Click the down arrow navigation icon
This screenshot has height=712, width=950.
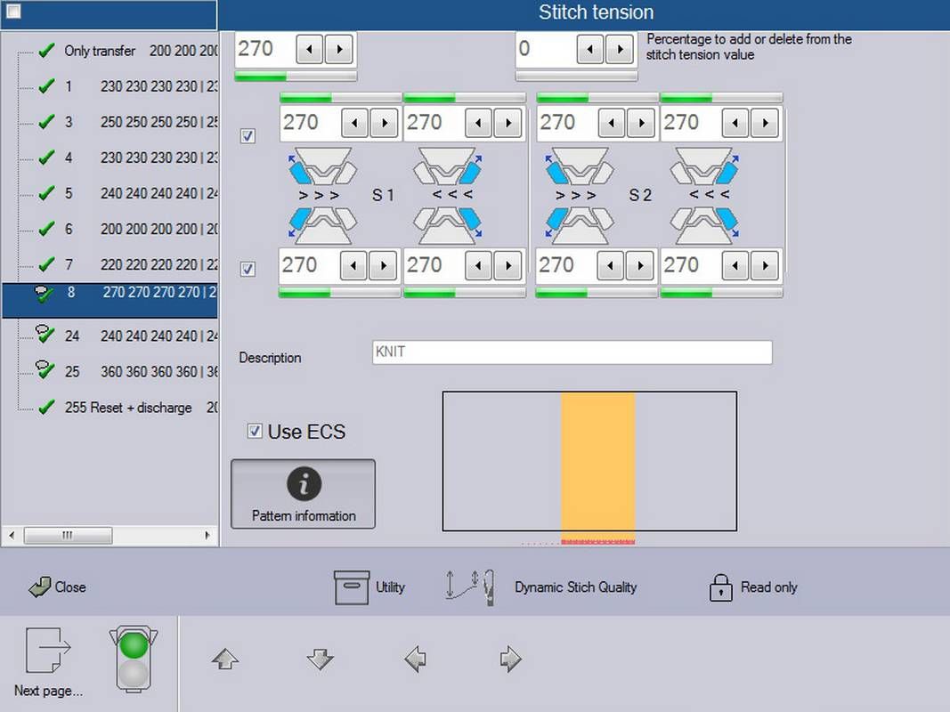coord(320,659)
